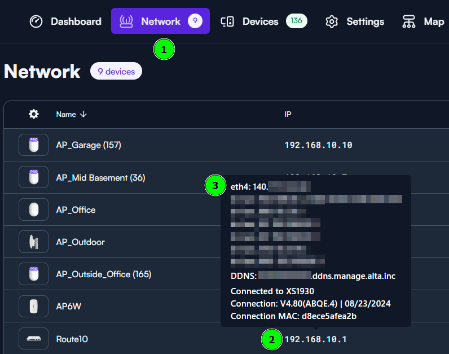Click the Network router icon
449x354 pixels.
pyautogui.click(x=126, y=21)
